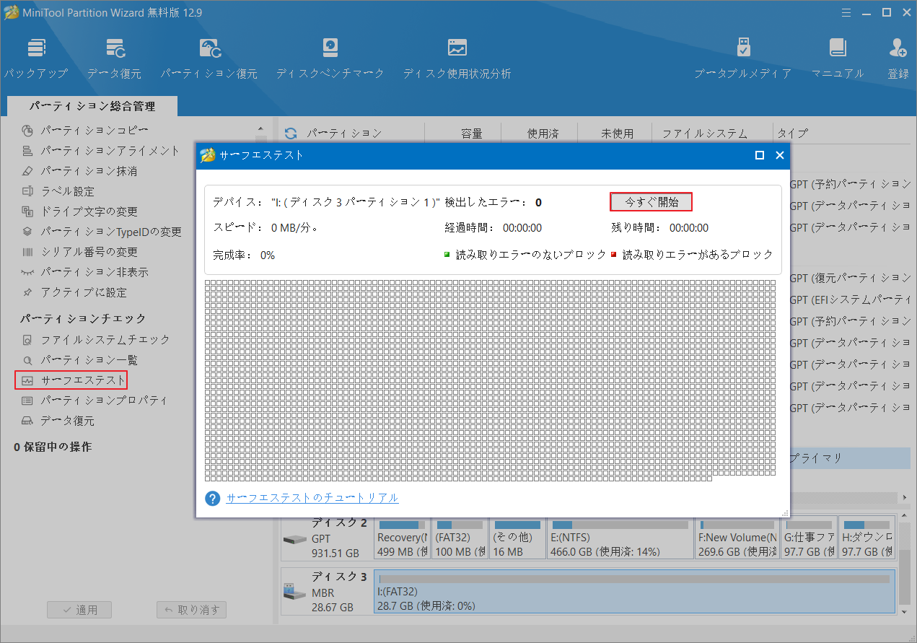Sort by Used (使用済) column header
This screenshot has height=643, width=917.
pyautogui.click(x=543, y=134)
